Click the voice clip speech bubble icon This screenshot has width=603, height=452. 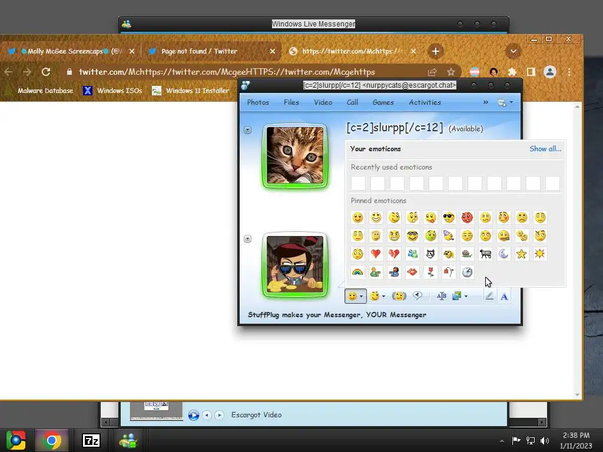pyautogui.click(x=418, y=295)
